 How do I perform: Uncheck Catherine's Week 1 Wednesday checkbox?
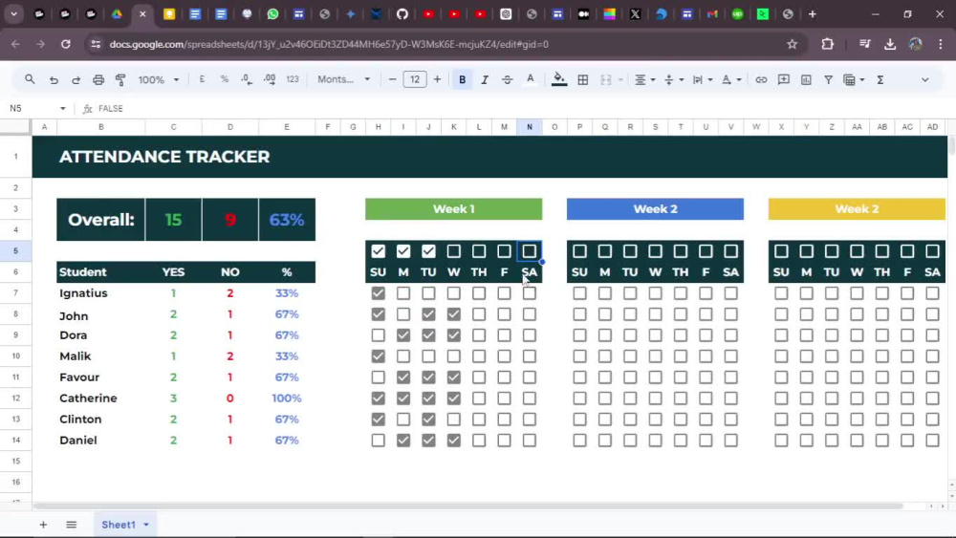click(x=453, y=398)
